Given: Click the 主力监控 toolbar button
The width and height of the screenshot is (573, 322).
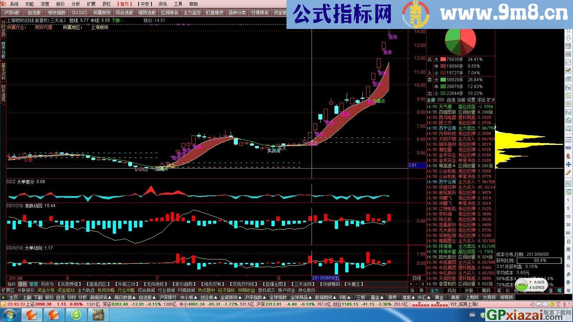Looking at the screenshot, I should [x=192, y=13].
